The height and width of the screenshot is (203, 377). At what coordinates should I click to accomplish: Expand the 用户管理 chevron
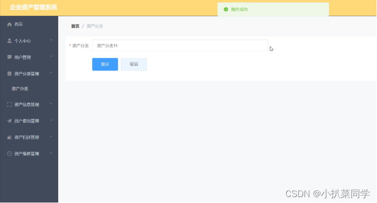pos(51,57)
